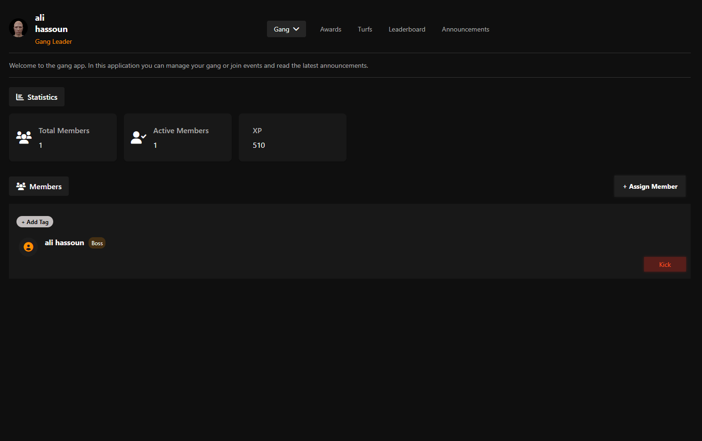Select the Total Members card label
This screenshot has height=441, width=702.
64,131
